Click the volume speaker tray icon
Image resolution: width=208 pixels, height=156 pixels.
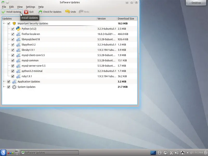point(177,153)
